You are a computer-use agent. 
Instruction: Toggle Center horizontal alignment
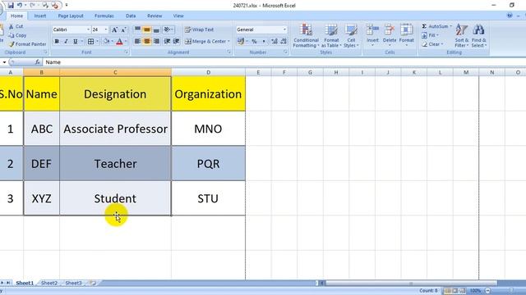tap(146, 42)
